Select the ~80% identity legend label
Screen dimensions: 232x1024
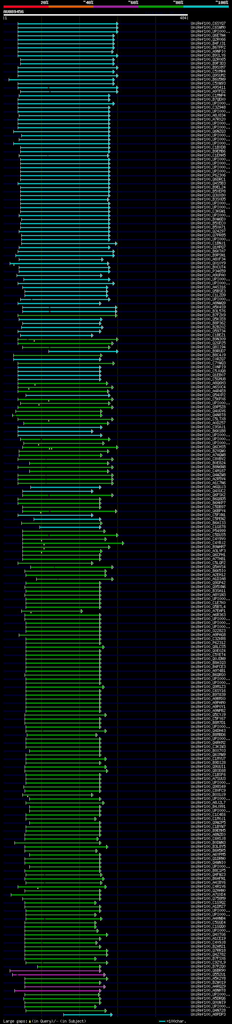178,3
